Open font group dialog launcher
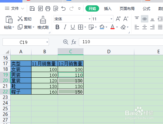163x124 pixels. pos(129,32)
